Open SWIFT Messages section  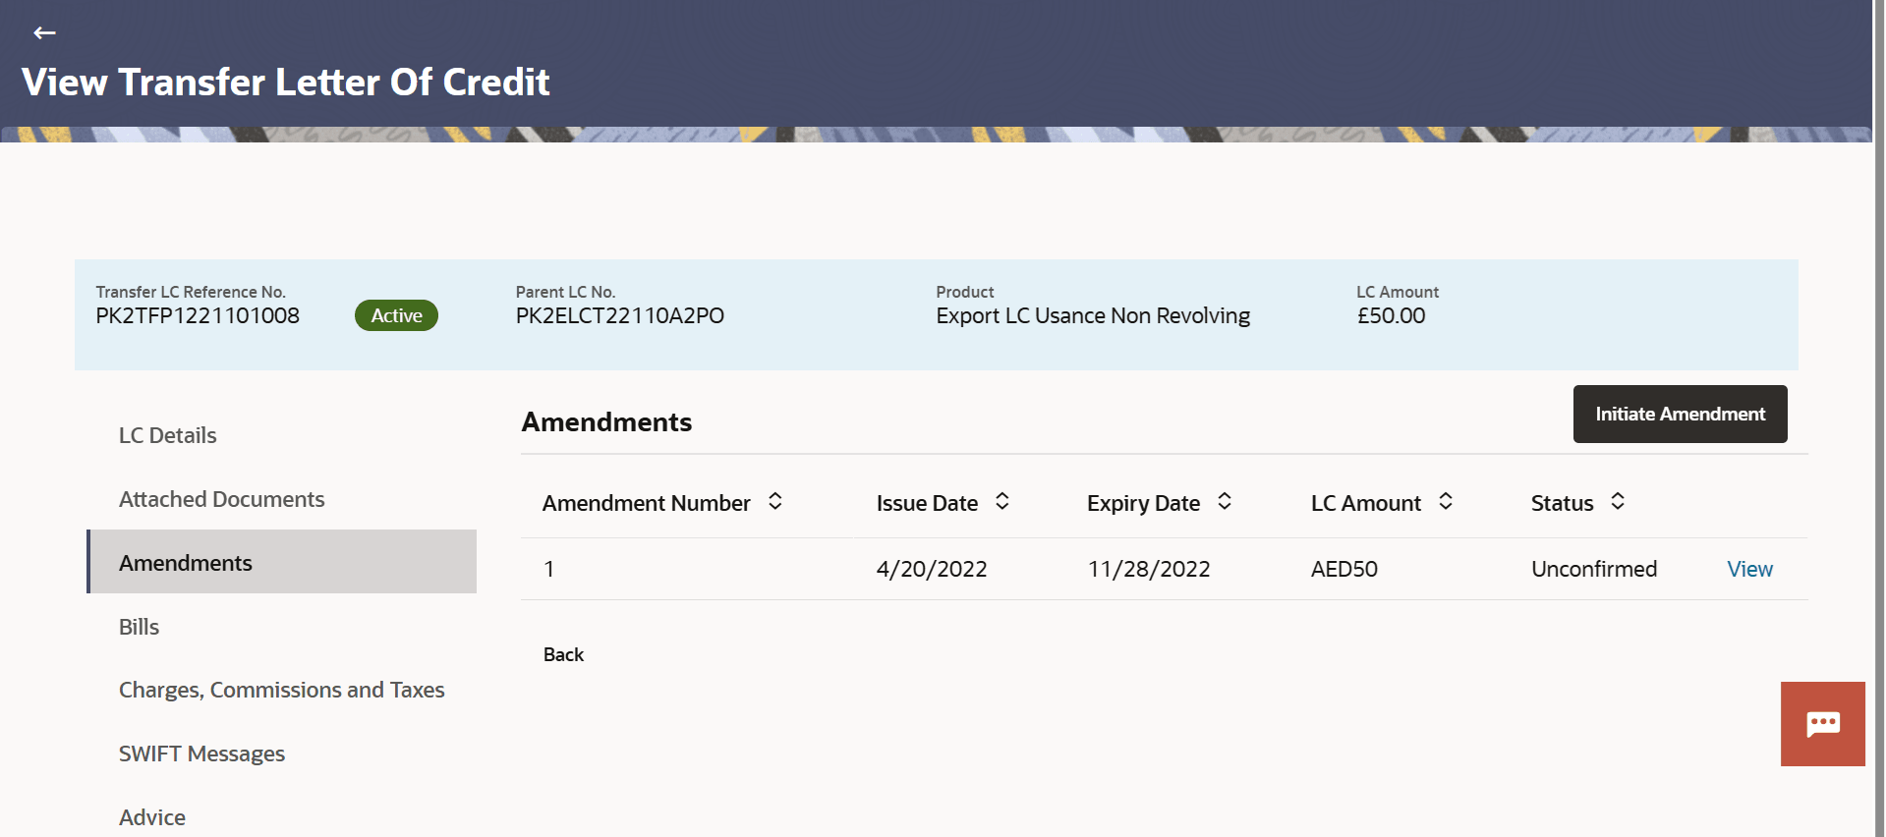click(201, 753)
